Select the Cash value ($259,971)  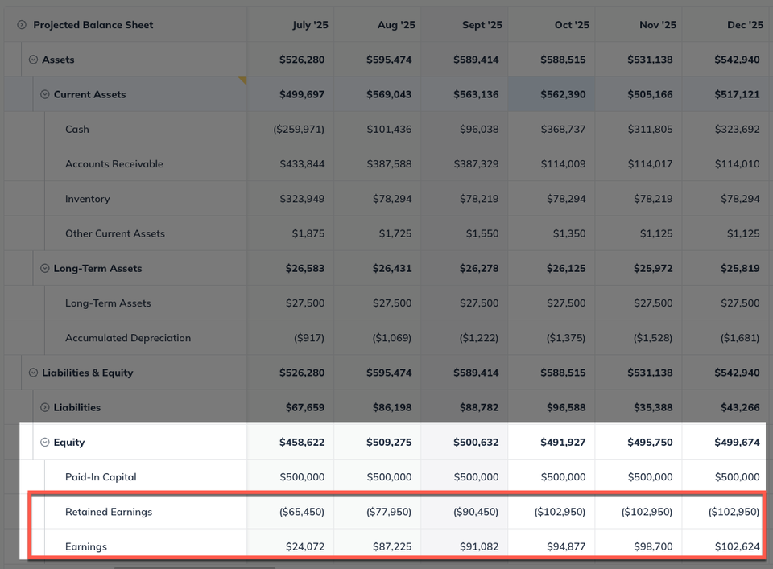(x=299, y=129)
